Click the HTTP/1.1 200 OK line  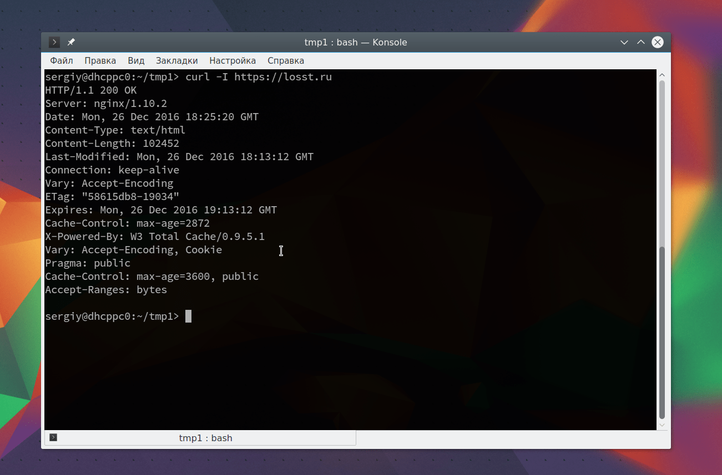click(x=91, y=90)
